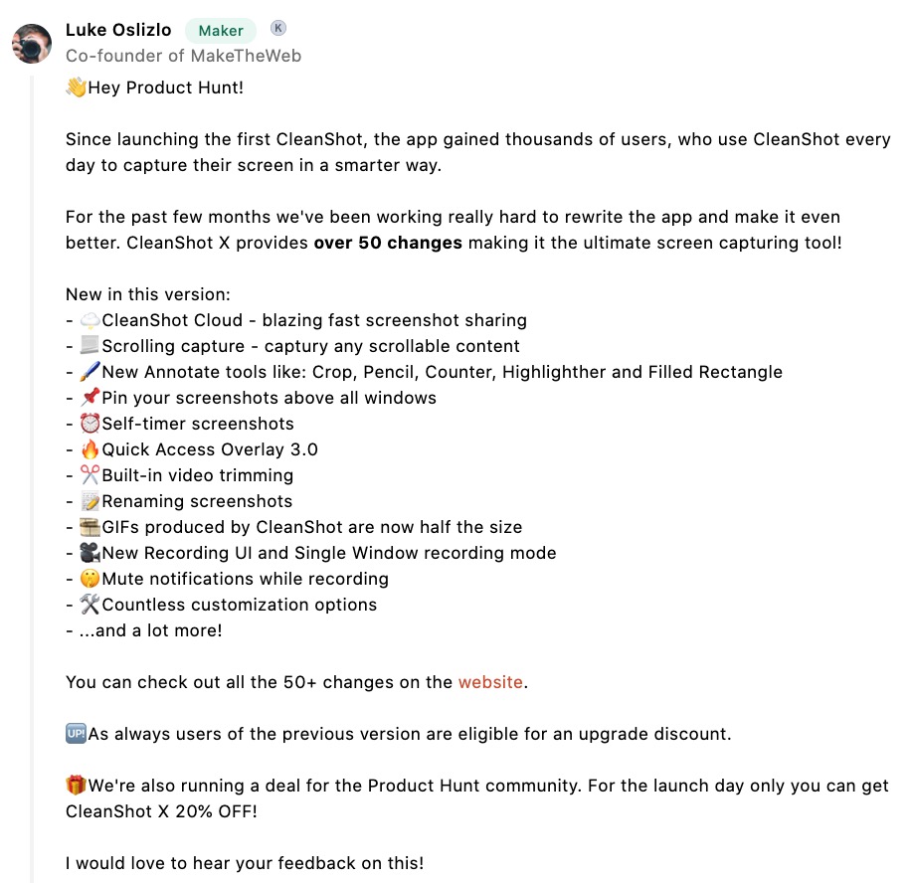Click the green Maker badge

221,31
